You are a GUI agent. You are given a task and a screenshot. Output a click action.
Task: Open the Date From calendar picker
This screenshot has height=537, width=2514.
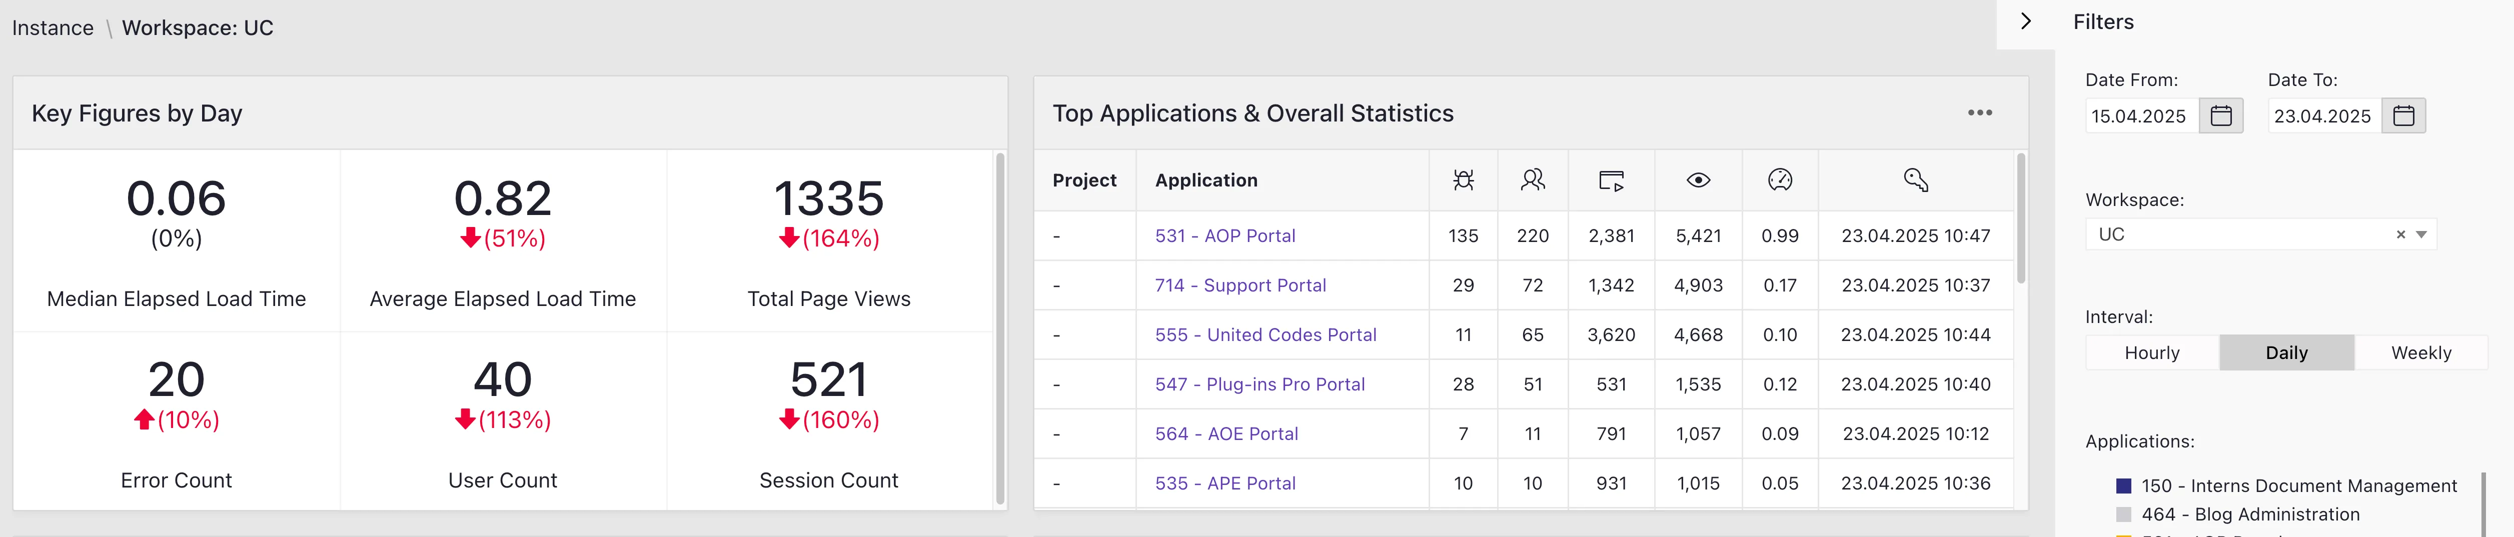pyautogui.click(x=2222, y=115)
